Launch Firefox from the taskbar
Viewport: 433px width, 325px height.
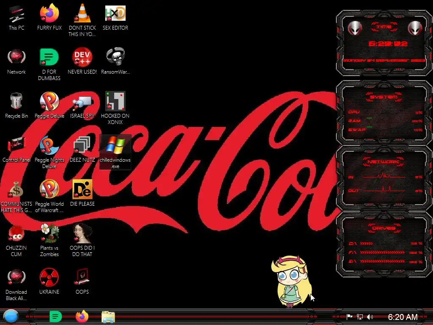point(82,317)
